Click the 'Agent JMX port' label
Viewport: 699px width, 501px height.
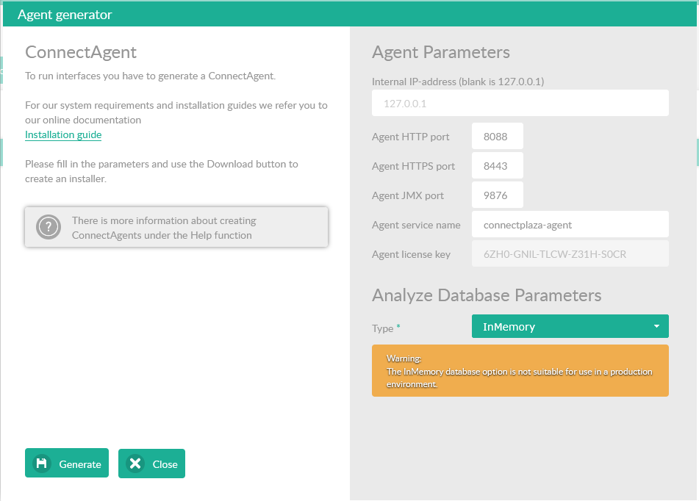408,195
